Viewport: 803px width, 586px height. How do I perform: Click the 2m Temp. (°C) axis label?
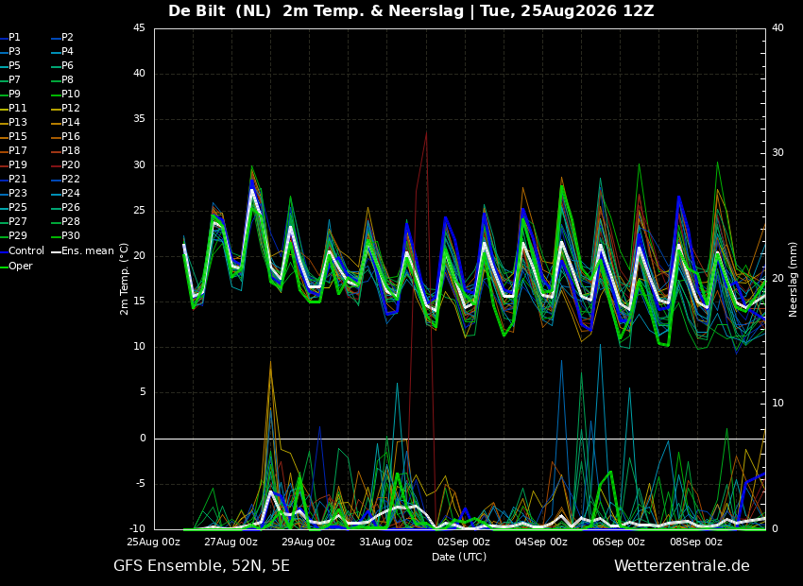click(x=125, y=279)
